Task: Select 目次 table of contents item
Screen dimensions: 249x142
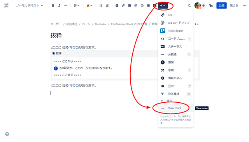Action: pyautogui.click(x=176, y=101)
